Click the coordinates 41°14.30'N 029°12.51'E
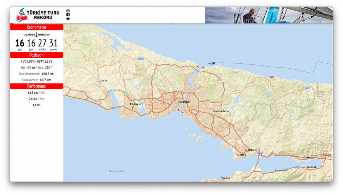 (36, 61)
